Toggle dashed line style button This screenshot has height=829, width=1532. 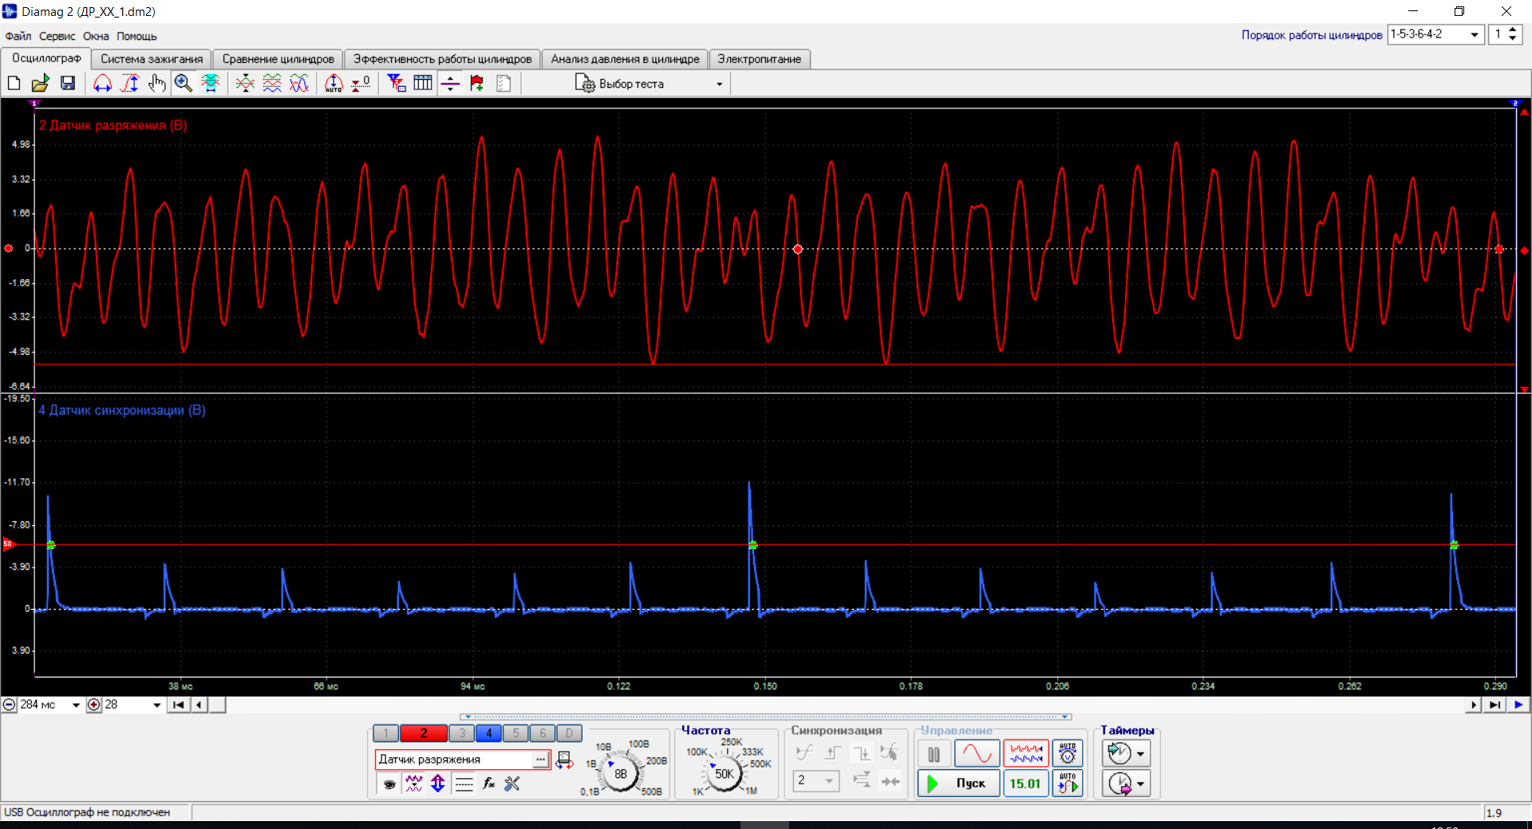point(464,784)
